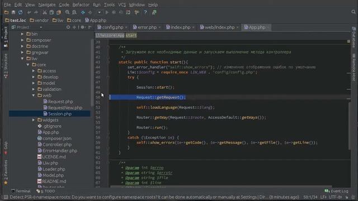This screenshot has width=358, height=201.
Task: Click the Debug toolbar icon
Action: click(114, 12)
